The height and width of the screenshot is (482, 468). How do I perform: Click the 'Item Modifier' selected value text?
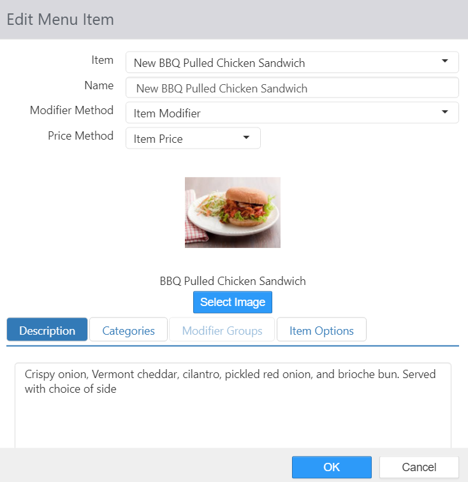[167, 113]
